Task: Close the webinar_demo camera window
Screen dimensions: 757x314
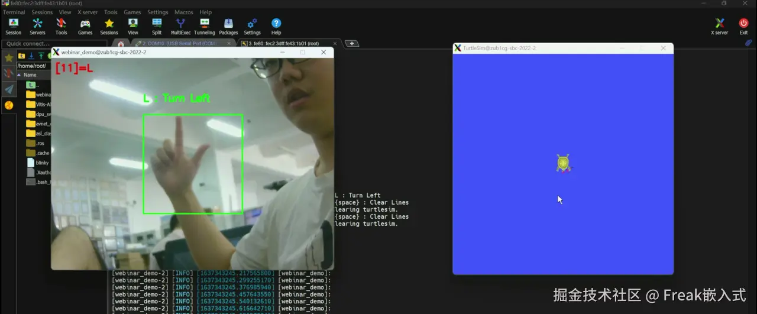Action: pos(323,52)
